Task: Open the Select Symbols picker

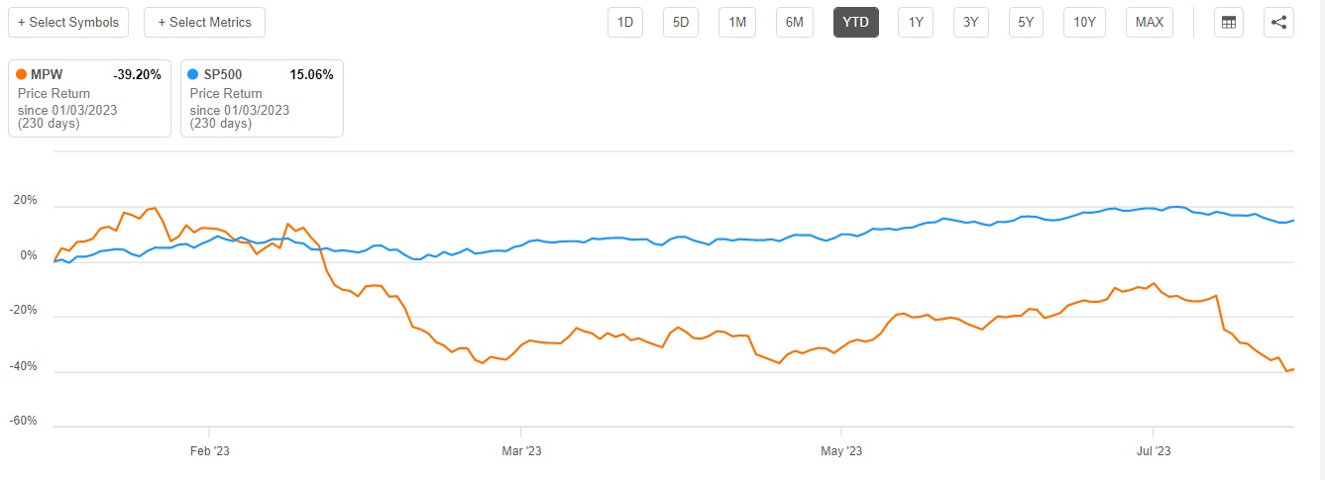Action: [68, 22]
